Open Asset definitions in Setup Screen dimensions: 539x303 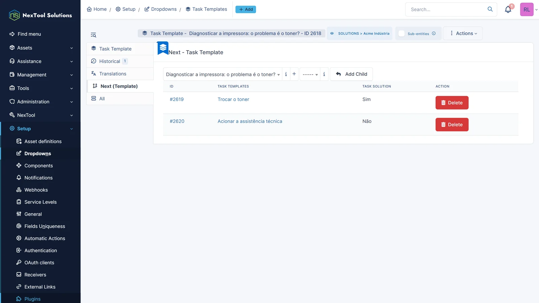43,141
